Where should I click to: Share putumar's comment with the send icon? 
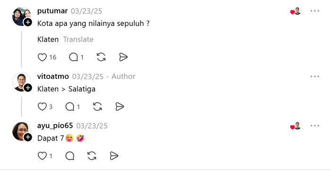tap(123, 57)
